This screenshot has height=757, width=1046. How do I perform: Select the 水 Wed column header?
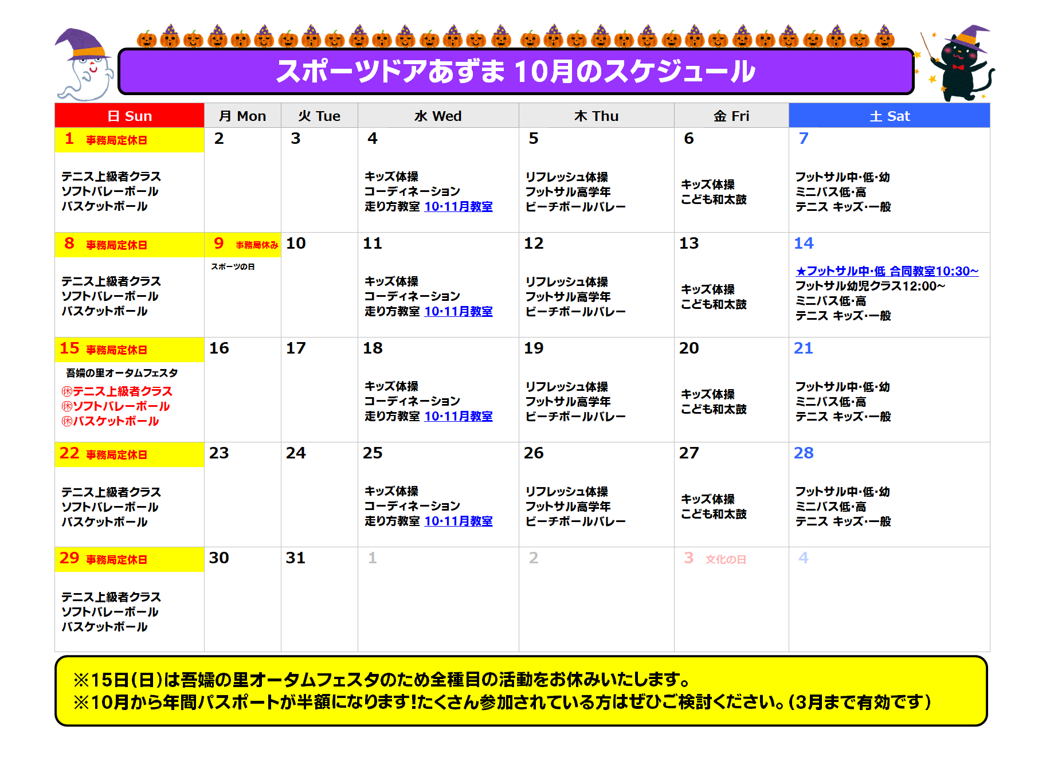438,116
